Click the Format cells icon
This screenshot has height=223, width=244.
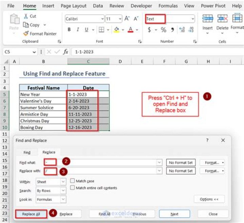pos(237,18)
